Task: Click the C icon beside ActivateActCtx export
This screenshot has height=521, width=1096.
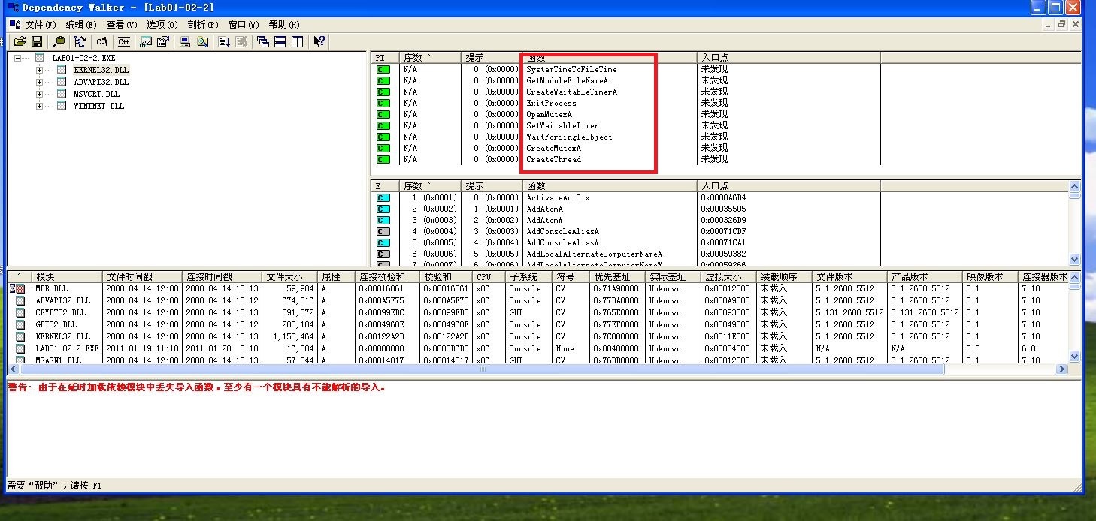Action: pos(383,197)
